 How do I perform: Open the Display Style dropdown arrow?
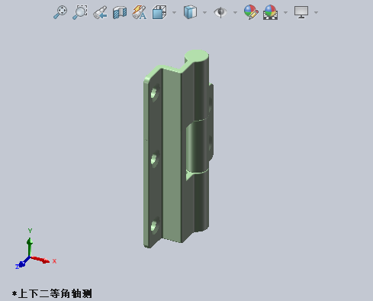click(204, 12)
